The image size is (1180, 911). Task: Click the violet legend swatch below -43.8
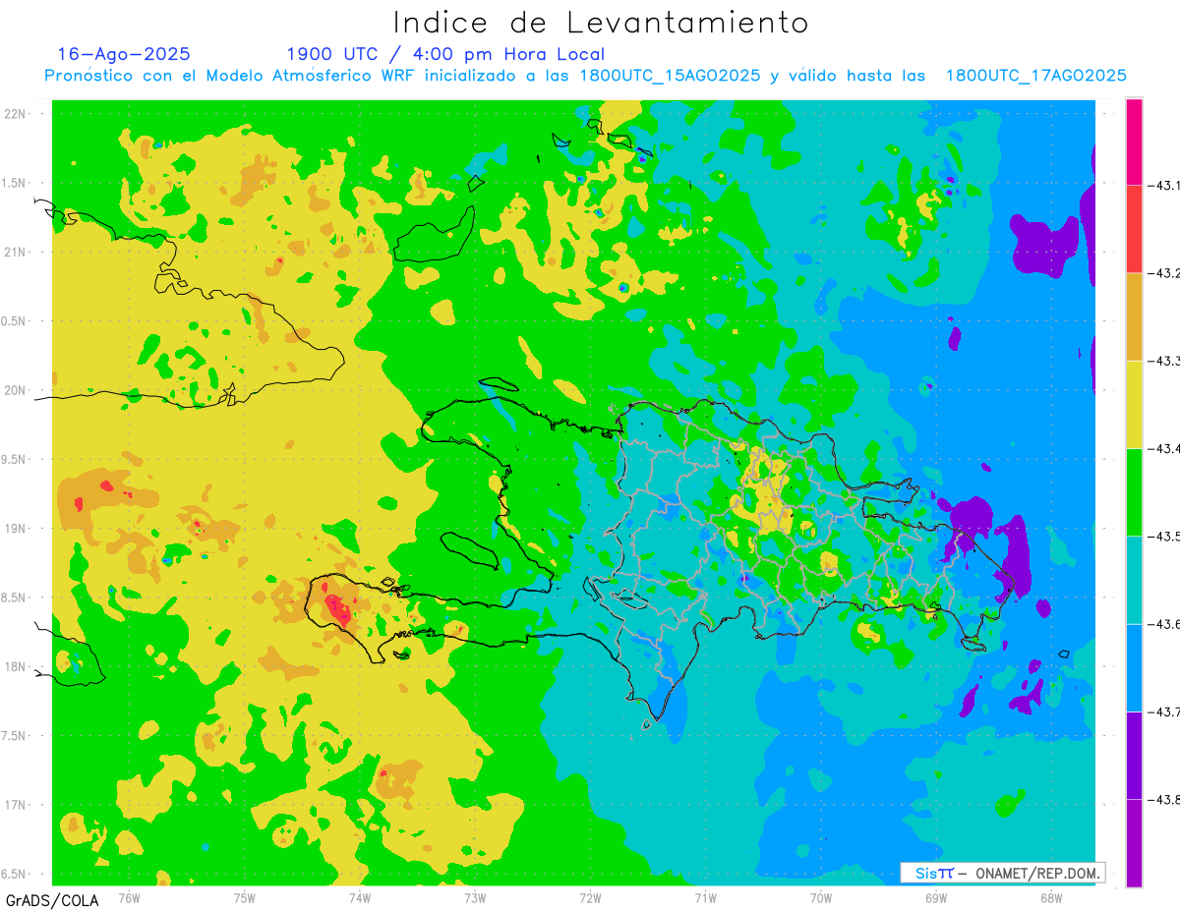1134,842
